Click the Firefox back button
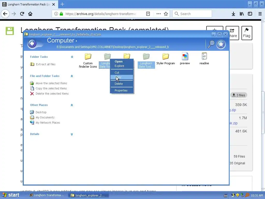 point(5,14)
